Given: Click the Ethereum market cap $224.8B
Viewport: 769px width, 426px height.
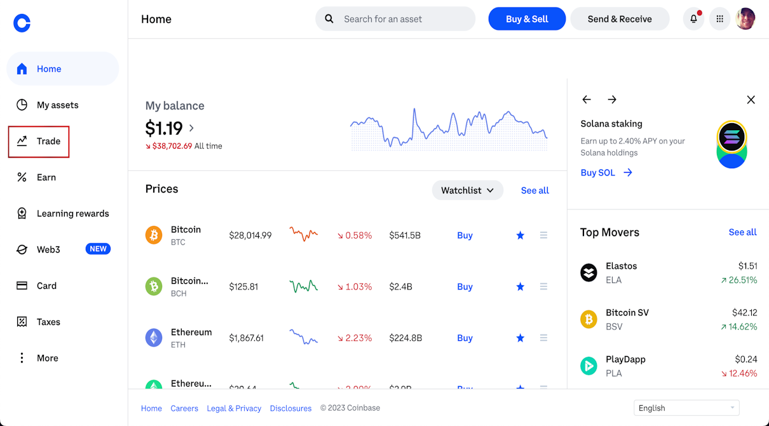Looking at the screenshot, I should click(x=405, y=338).
